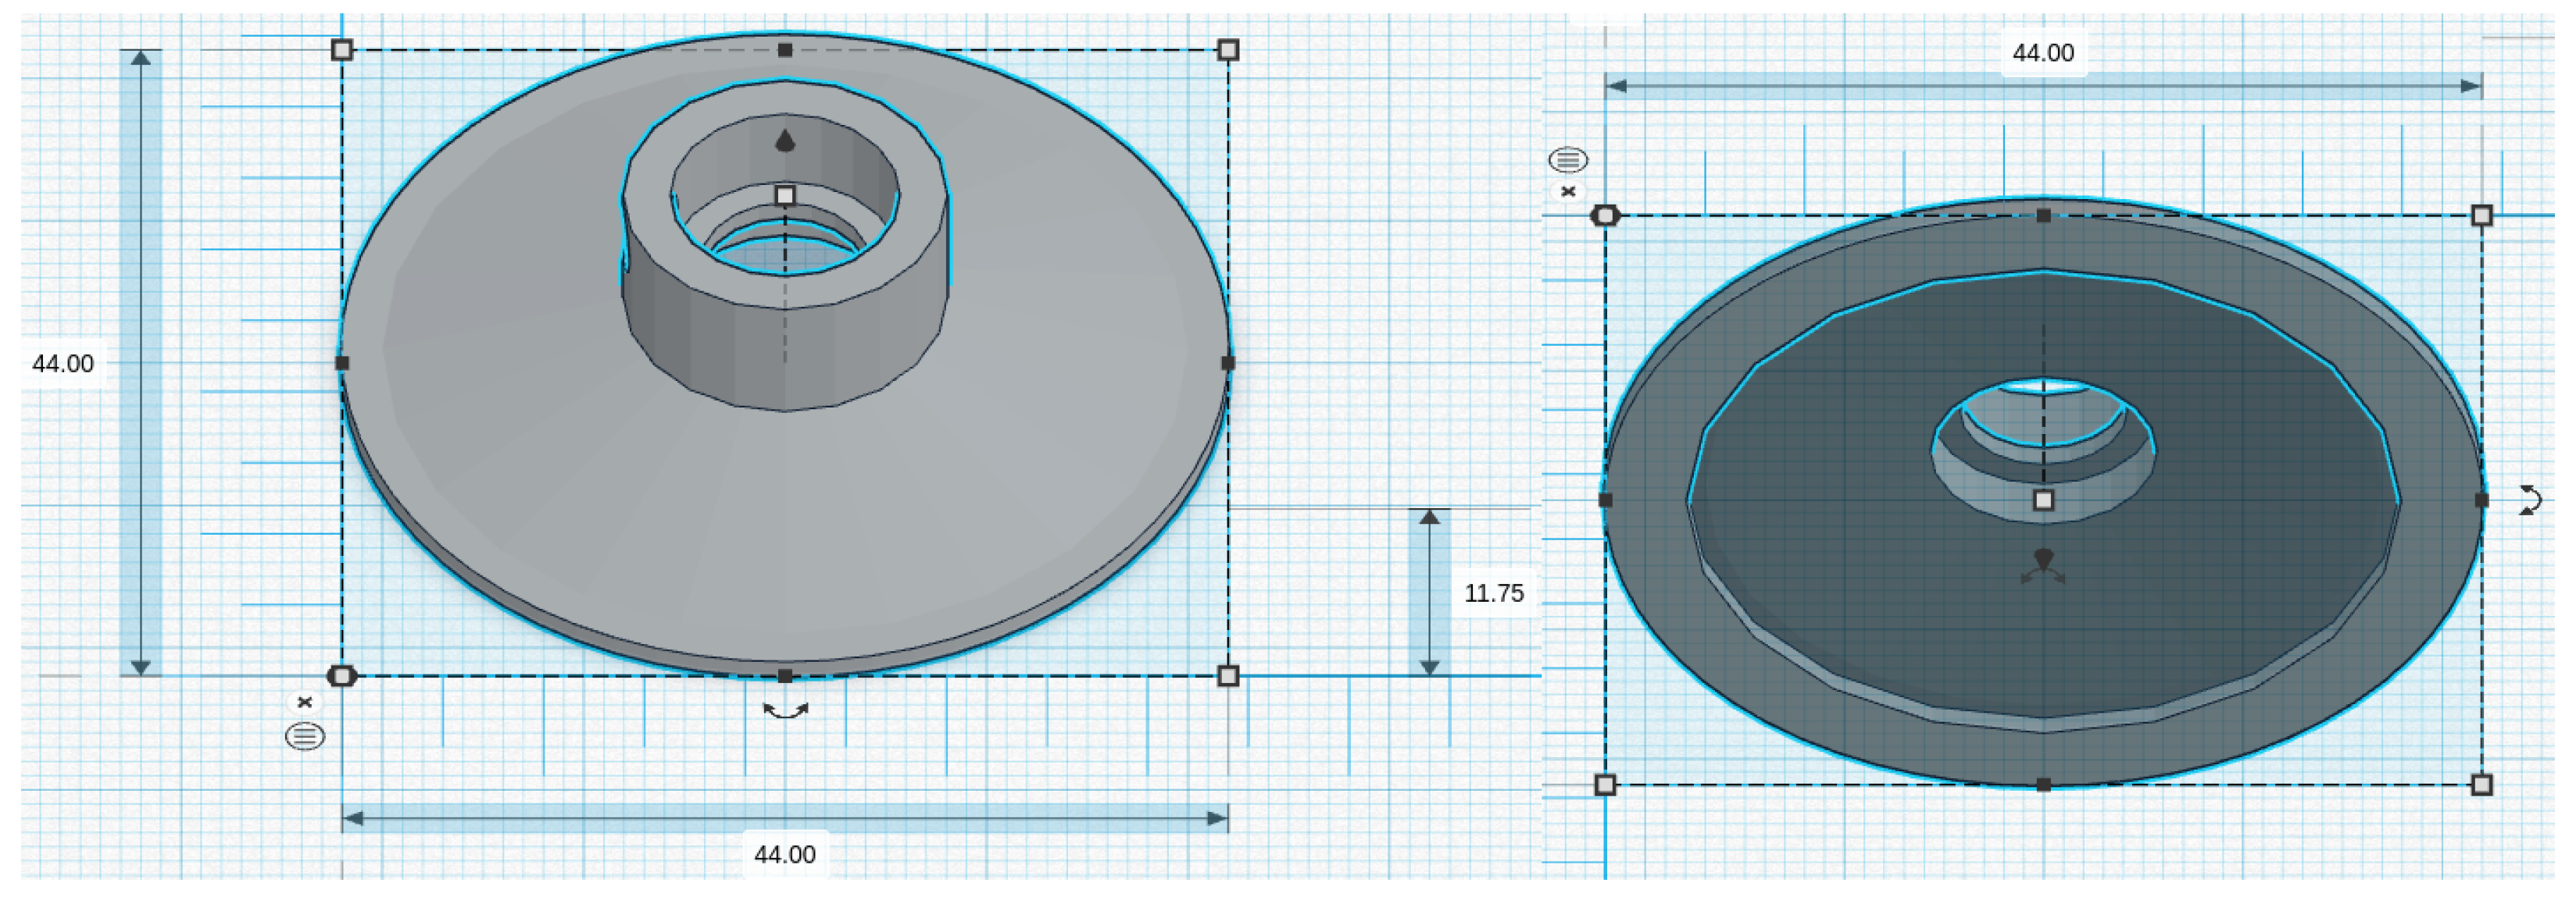Click rotation arrow right of dark disc
Viewport: 2576px width, 904px height.
click(2530, 500)
